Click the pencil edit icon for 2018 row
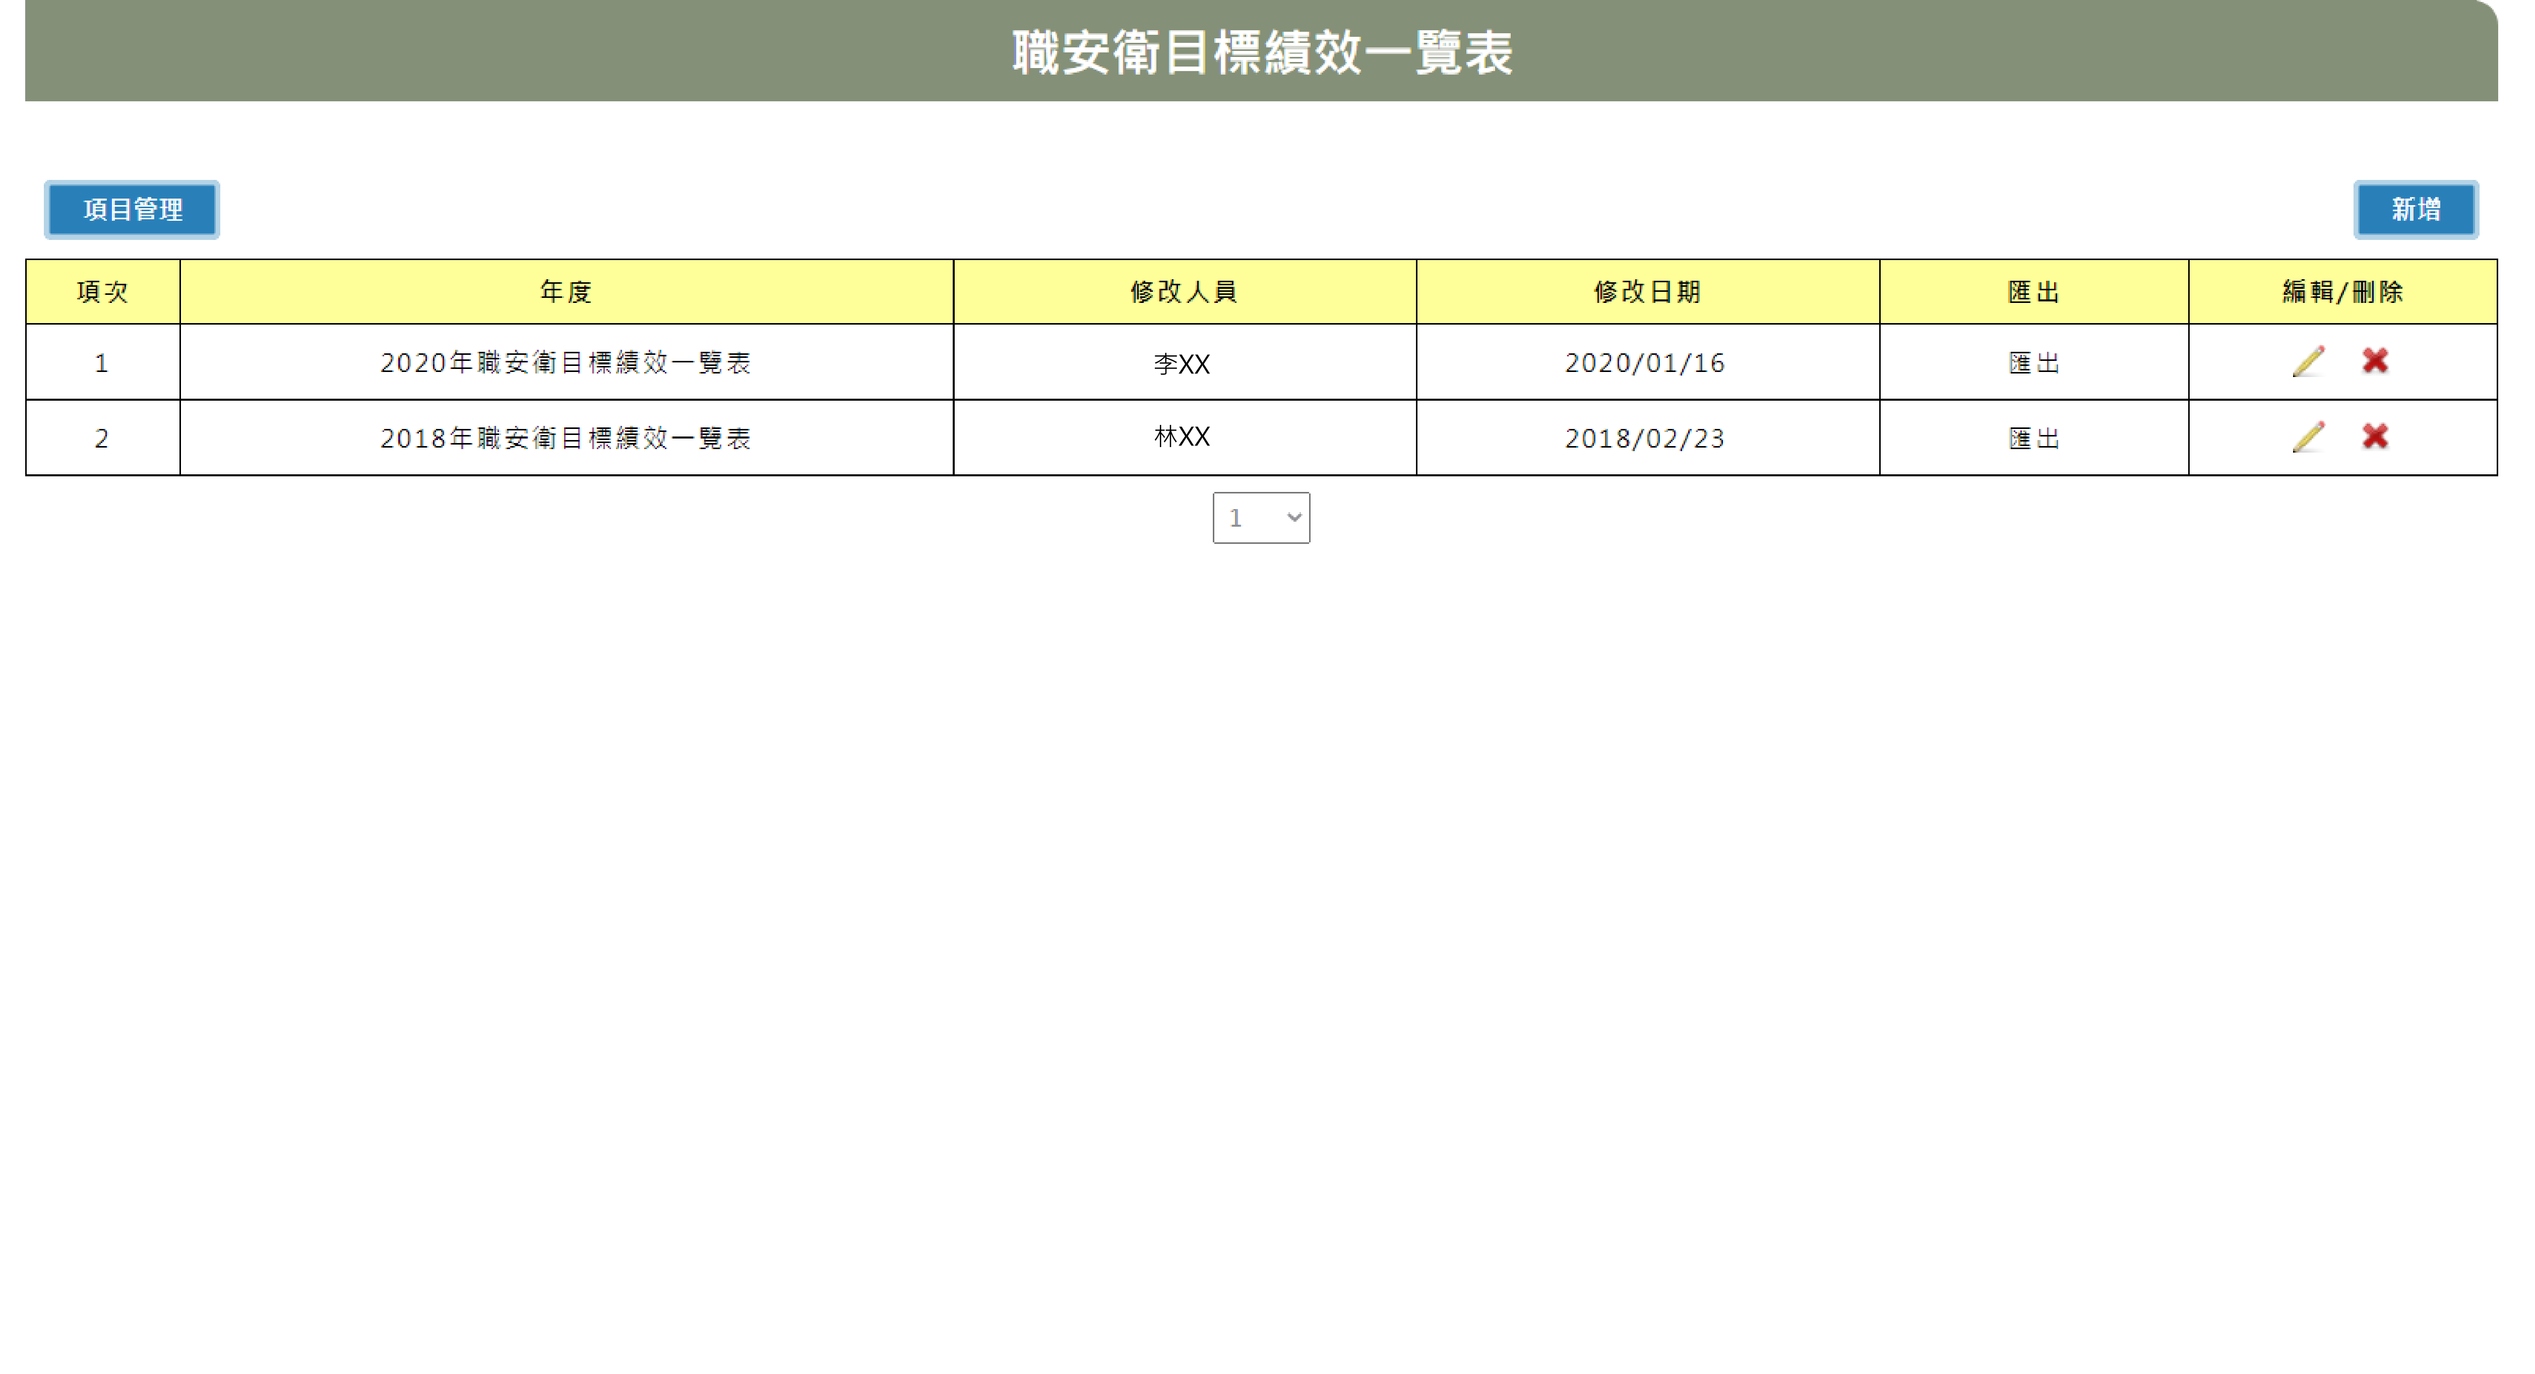2535x1374 pixels. 2309,437
